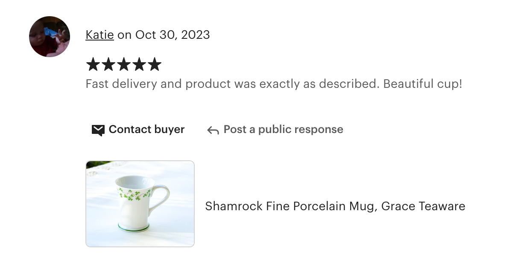Screen dimensions: 527x278
Task: Click the word 'on' before the date
Action: click(124, 35)
